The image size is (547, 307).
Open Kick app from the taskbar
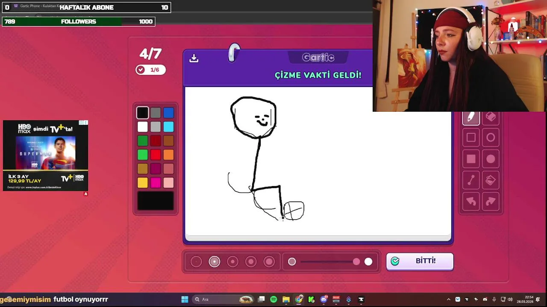click(x=311, y=299)
